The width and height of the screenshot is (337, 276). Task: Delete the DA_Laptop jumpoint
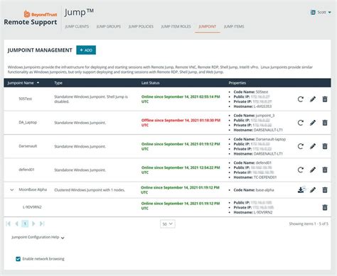tap(325, 123)
